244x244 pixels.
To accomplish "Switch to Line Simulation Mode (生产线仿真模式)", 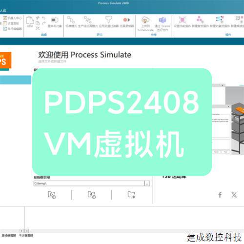I will click(x=88, y=21).
